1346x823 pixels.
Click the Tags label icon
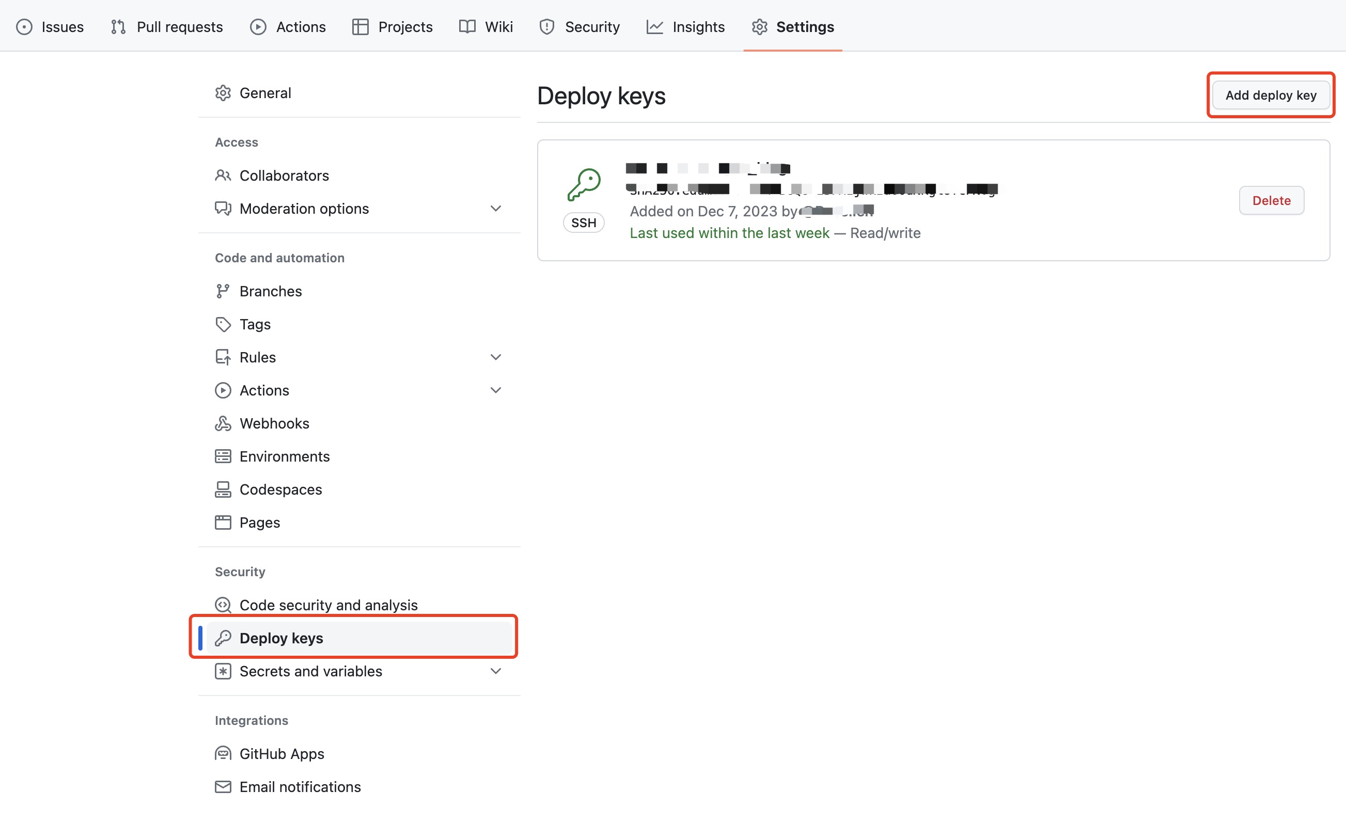[222, 324]
